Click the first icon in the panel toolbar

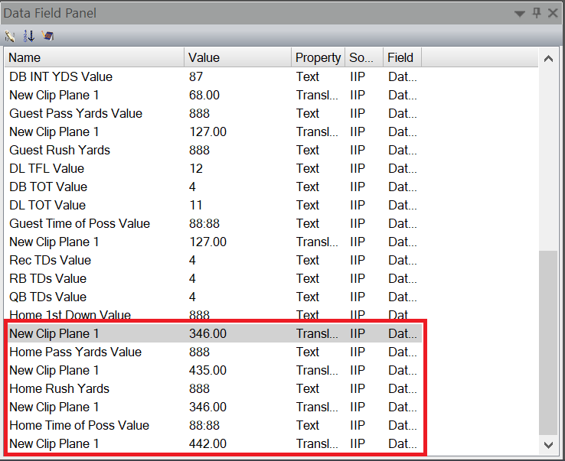[x=10, y=36]
